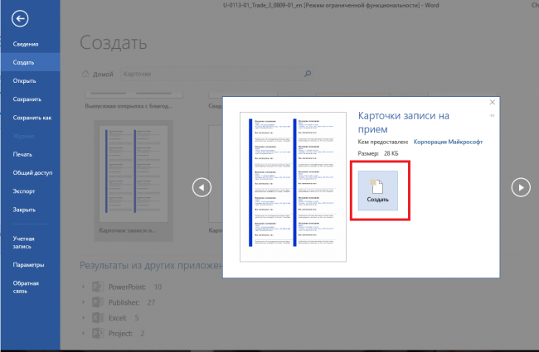539x352 pixels.
Task: Expand the Excel results group
Action: point(84,317)
